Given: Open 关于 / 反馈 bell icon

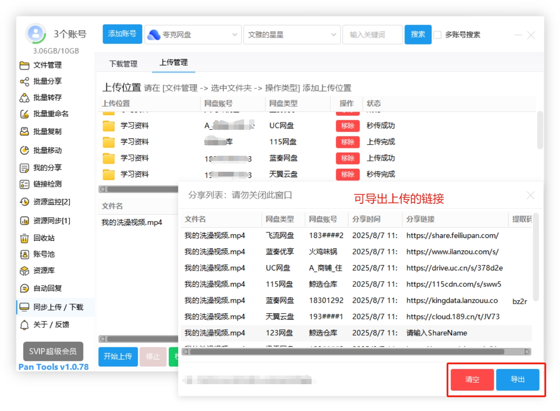Looking at the screenshot, I should click(24, 325).
